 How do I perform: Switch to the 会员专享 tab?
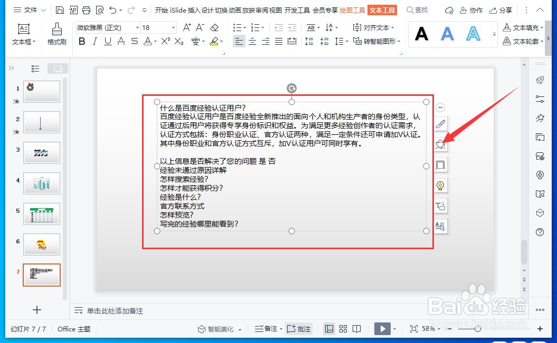(325, 11)
